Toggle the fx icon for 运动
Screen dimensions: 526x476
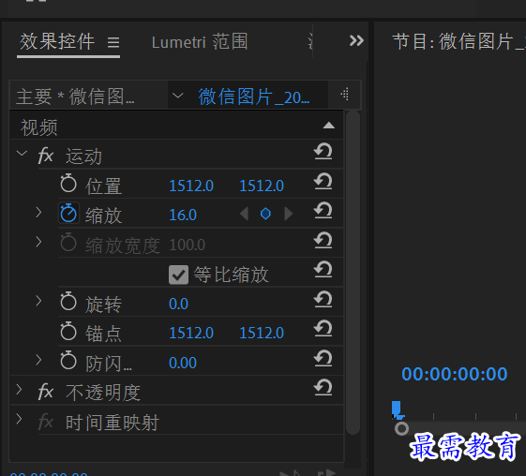46,156
